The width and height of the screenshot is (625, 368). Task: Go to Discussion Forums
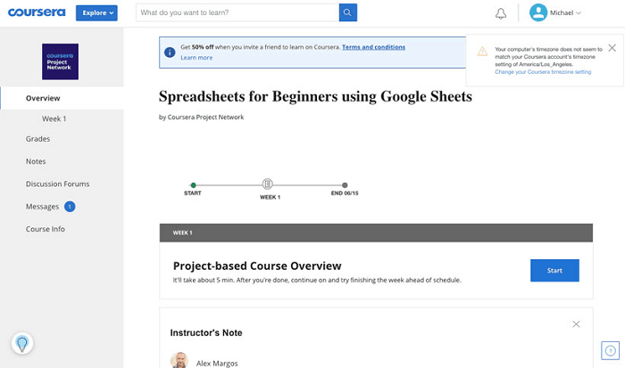pos(57,184)
